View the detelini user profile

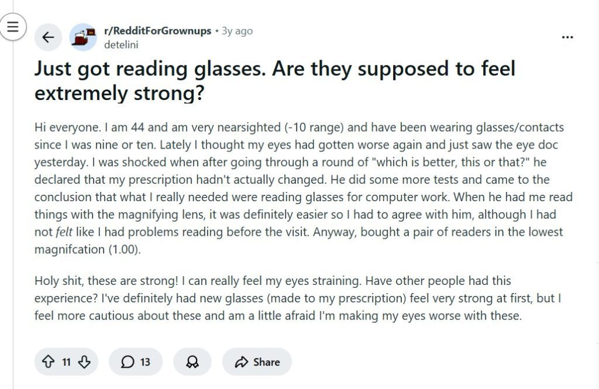tap(121, 44)
